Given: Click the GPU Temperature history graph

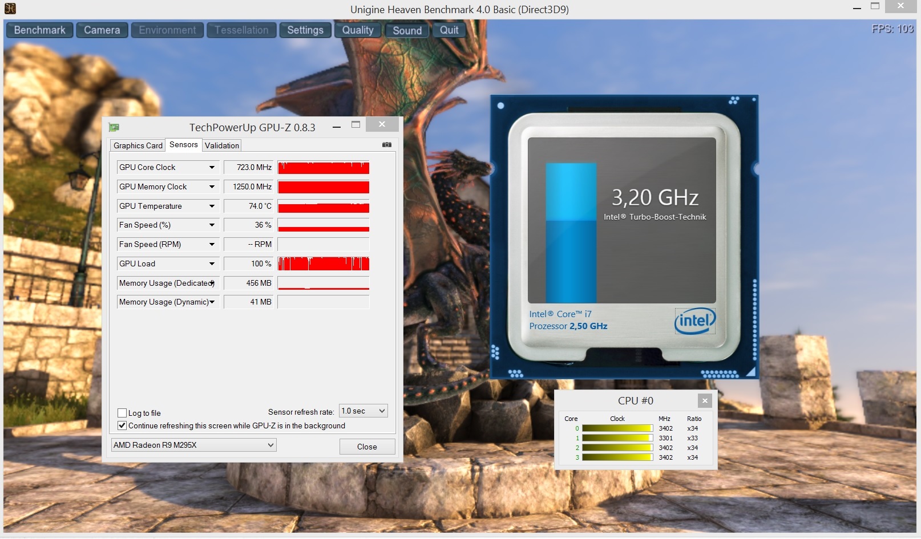Looking at the screenshot, I should 324,206.
